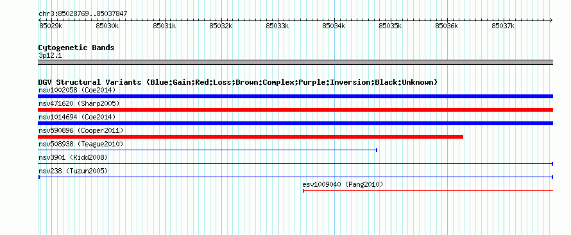Click the Cytogenetic Bands track title
The height and width of the screenshot is (235, 571).
point(76,48)
